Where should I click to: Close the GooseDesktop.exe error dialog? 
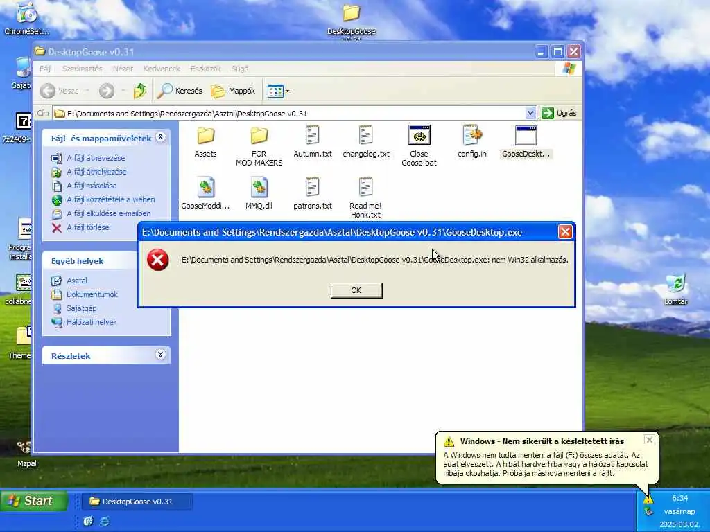(565, 232)
